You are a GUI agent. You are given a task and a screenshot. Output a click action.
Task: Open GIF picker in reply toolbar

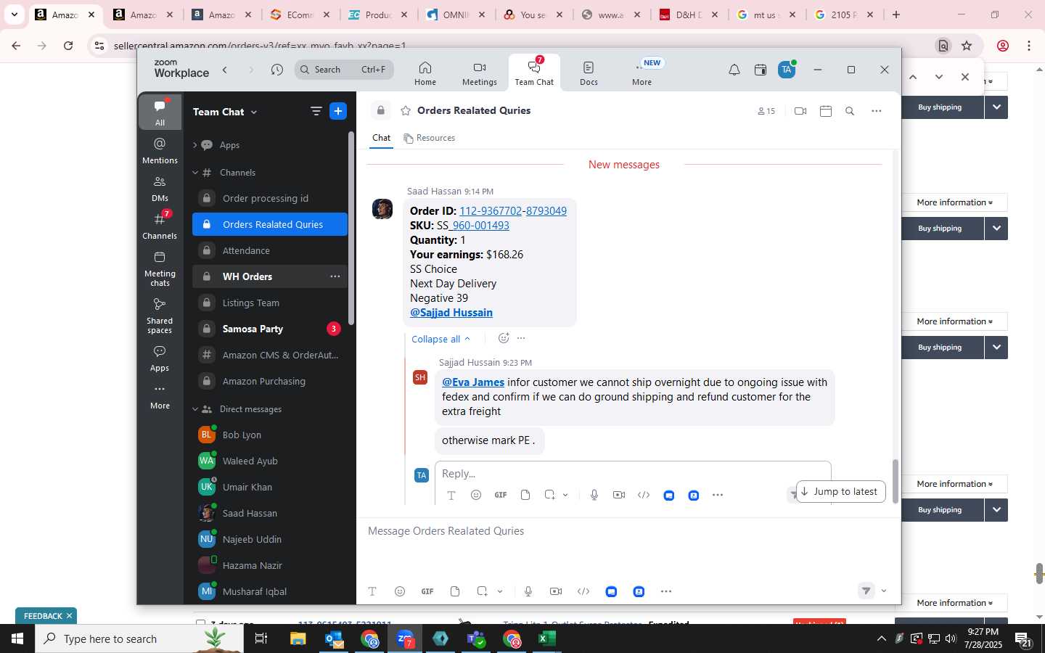click(x=501, y=495)
